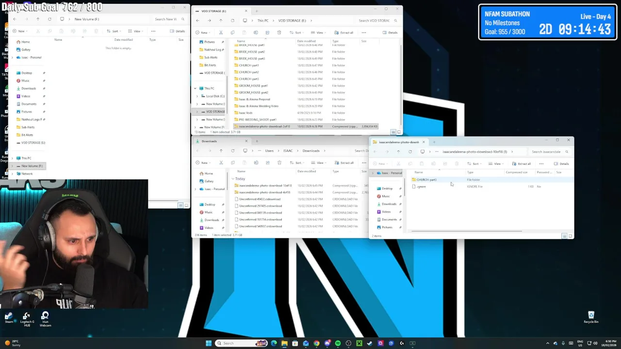Click Rename icon in VOD STORAGE window toolbar
Image resolution: width=621 pixels, height=349 pixels.
click(256, 32)
